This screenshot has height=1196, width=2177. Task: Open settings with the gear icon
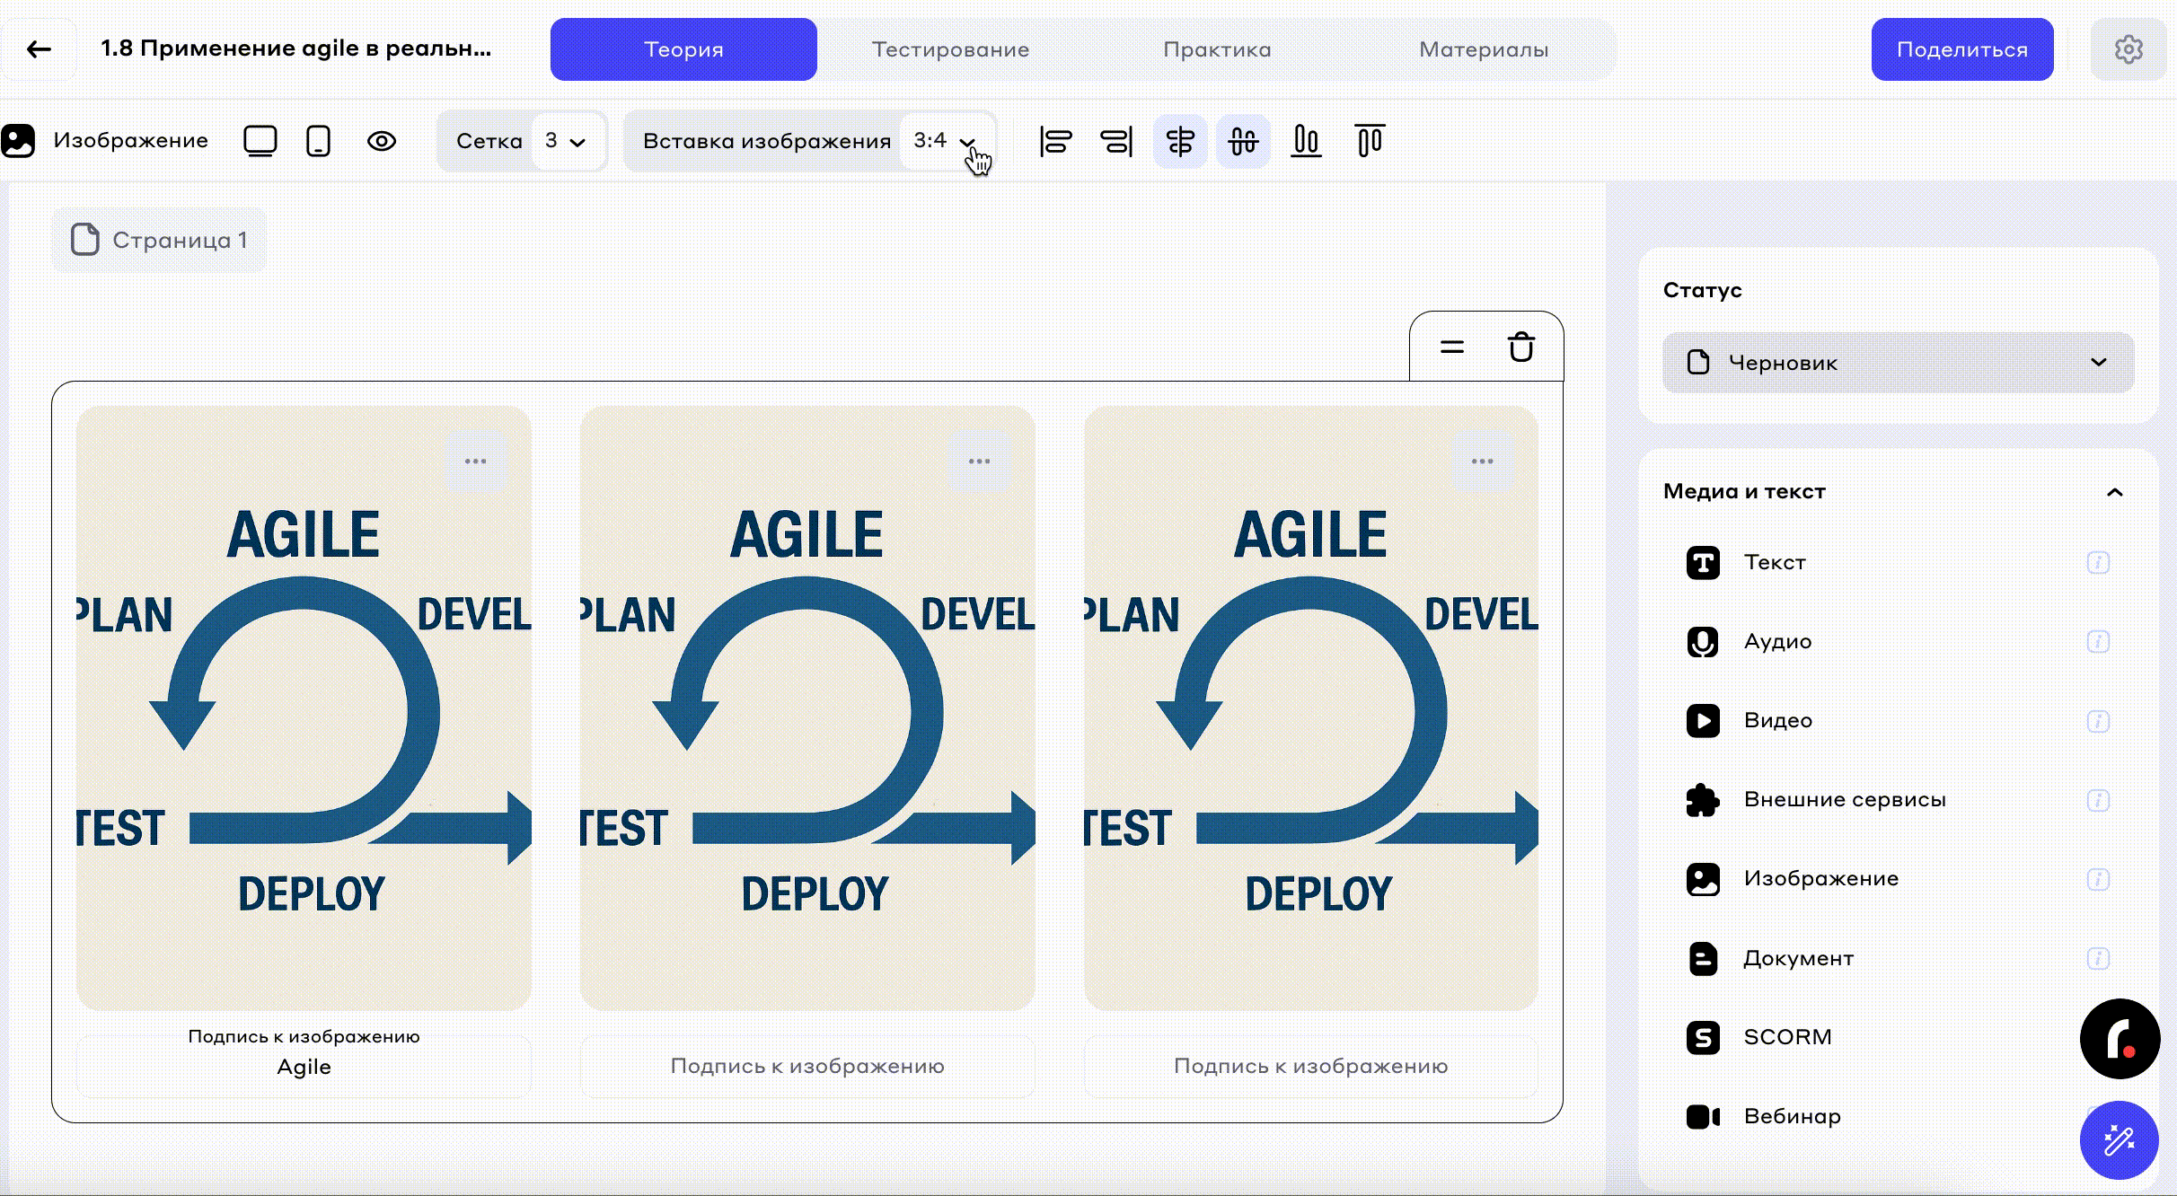pos(2128,49)
